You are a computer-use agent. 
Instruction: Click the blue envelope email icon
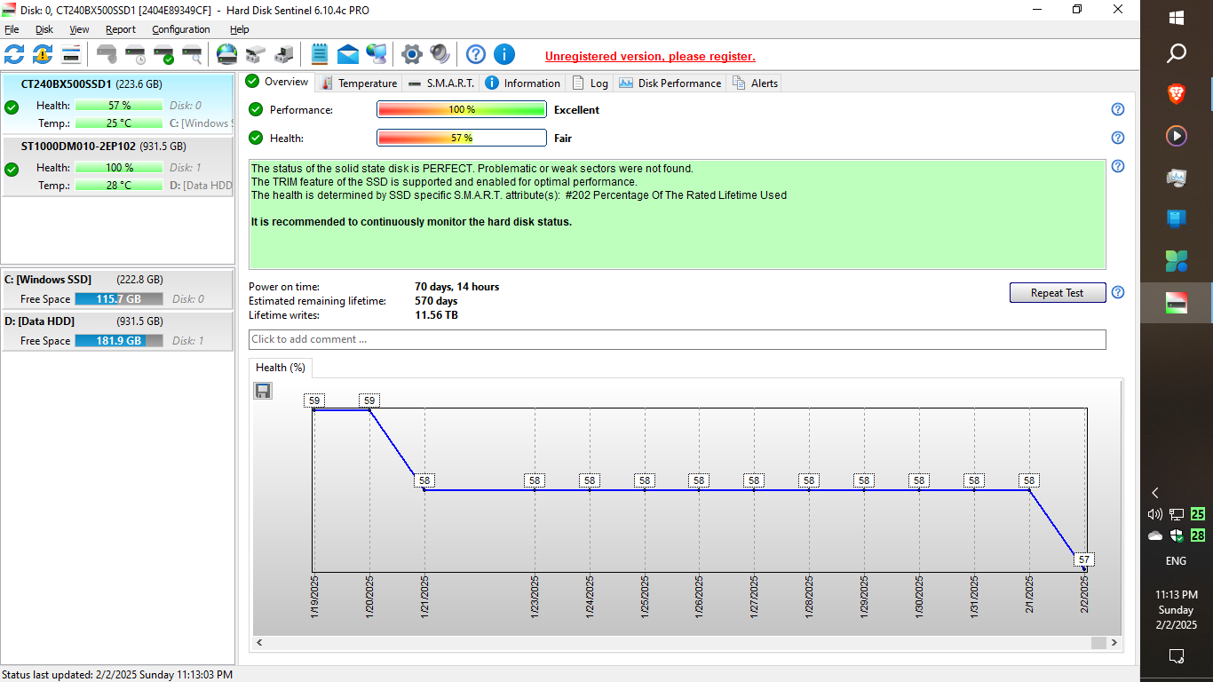click(348, 54)
